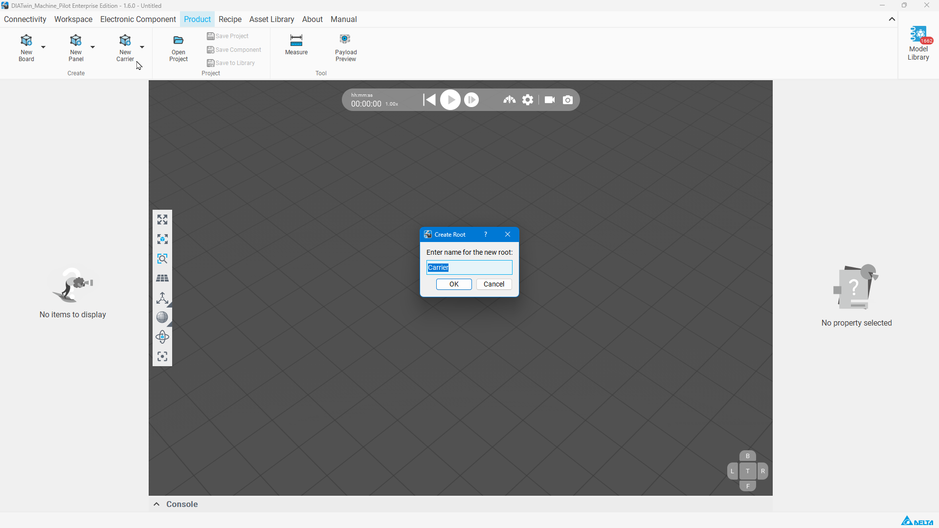939x528 pixels.
Task: Take a viewport snapshot
Action: point(568,100)
